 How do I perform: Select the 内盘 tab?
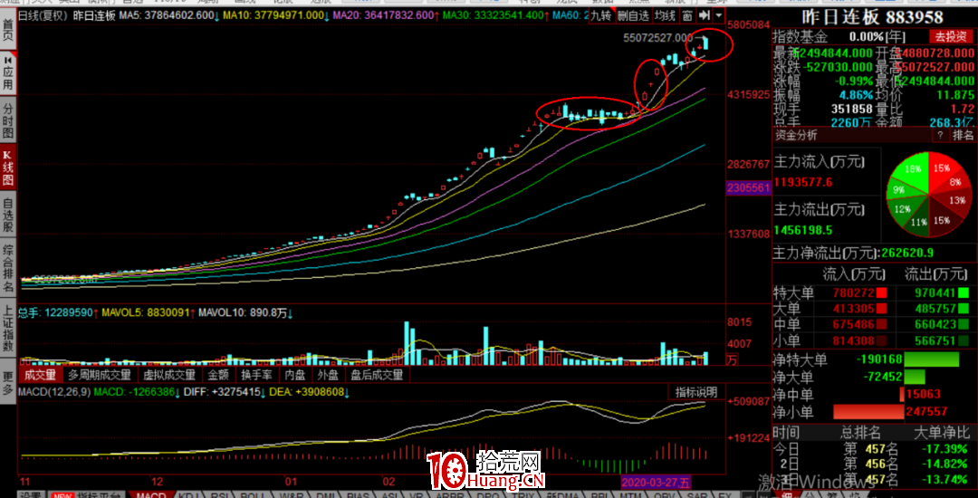293,375
